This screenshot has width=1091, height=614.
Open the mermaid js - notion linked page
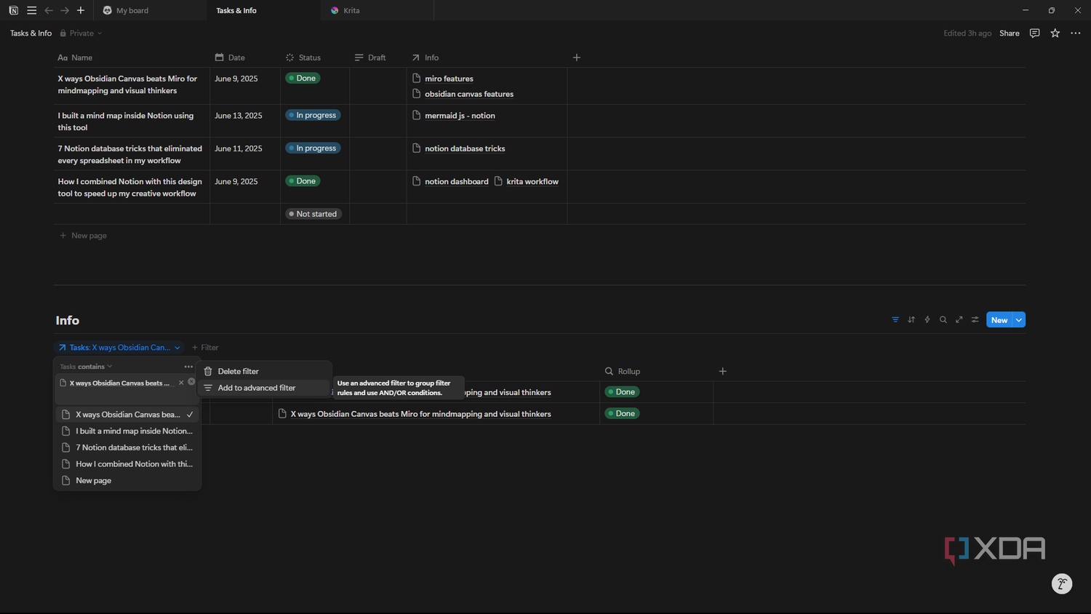coord(460,116)
